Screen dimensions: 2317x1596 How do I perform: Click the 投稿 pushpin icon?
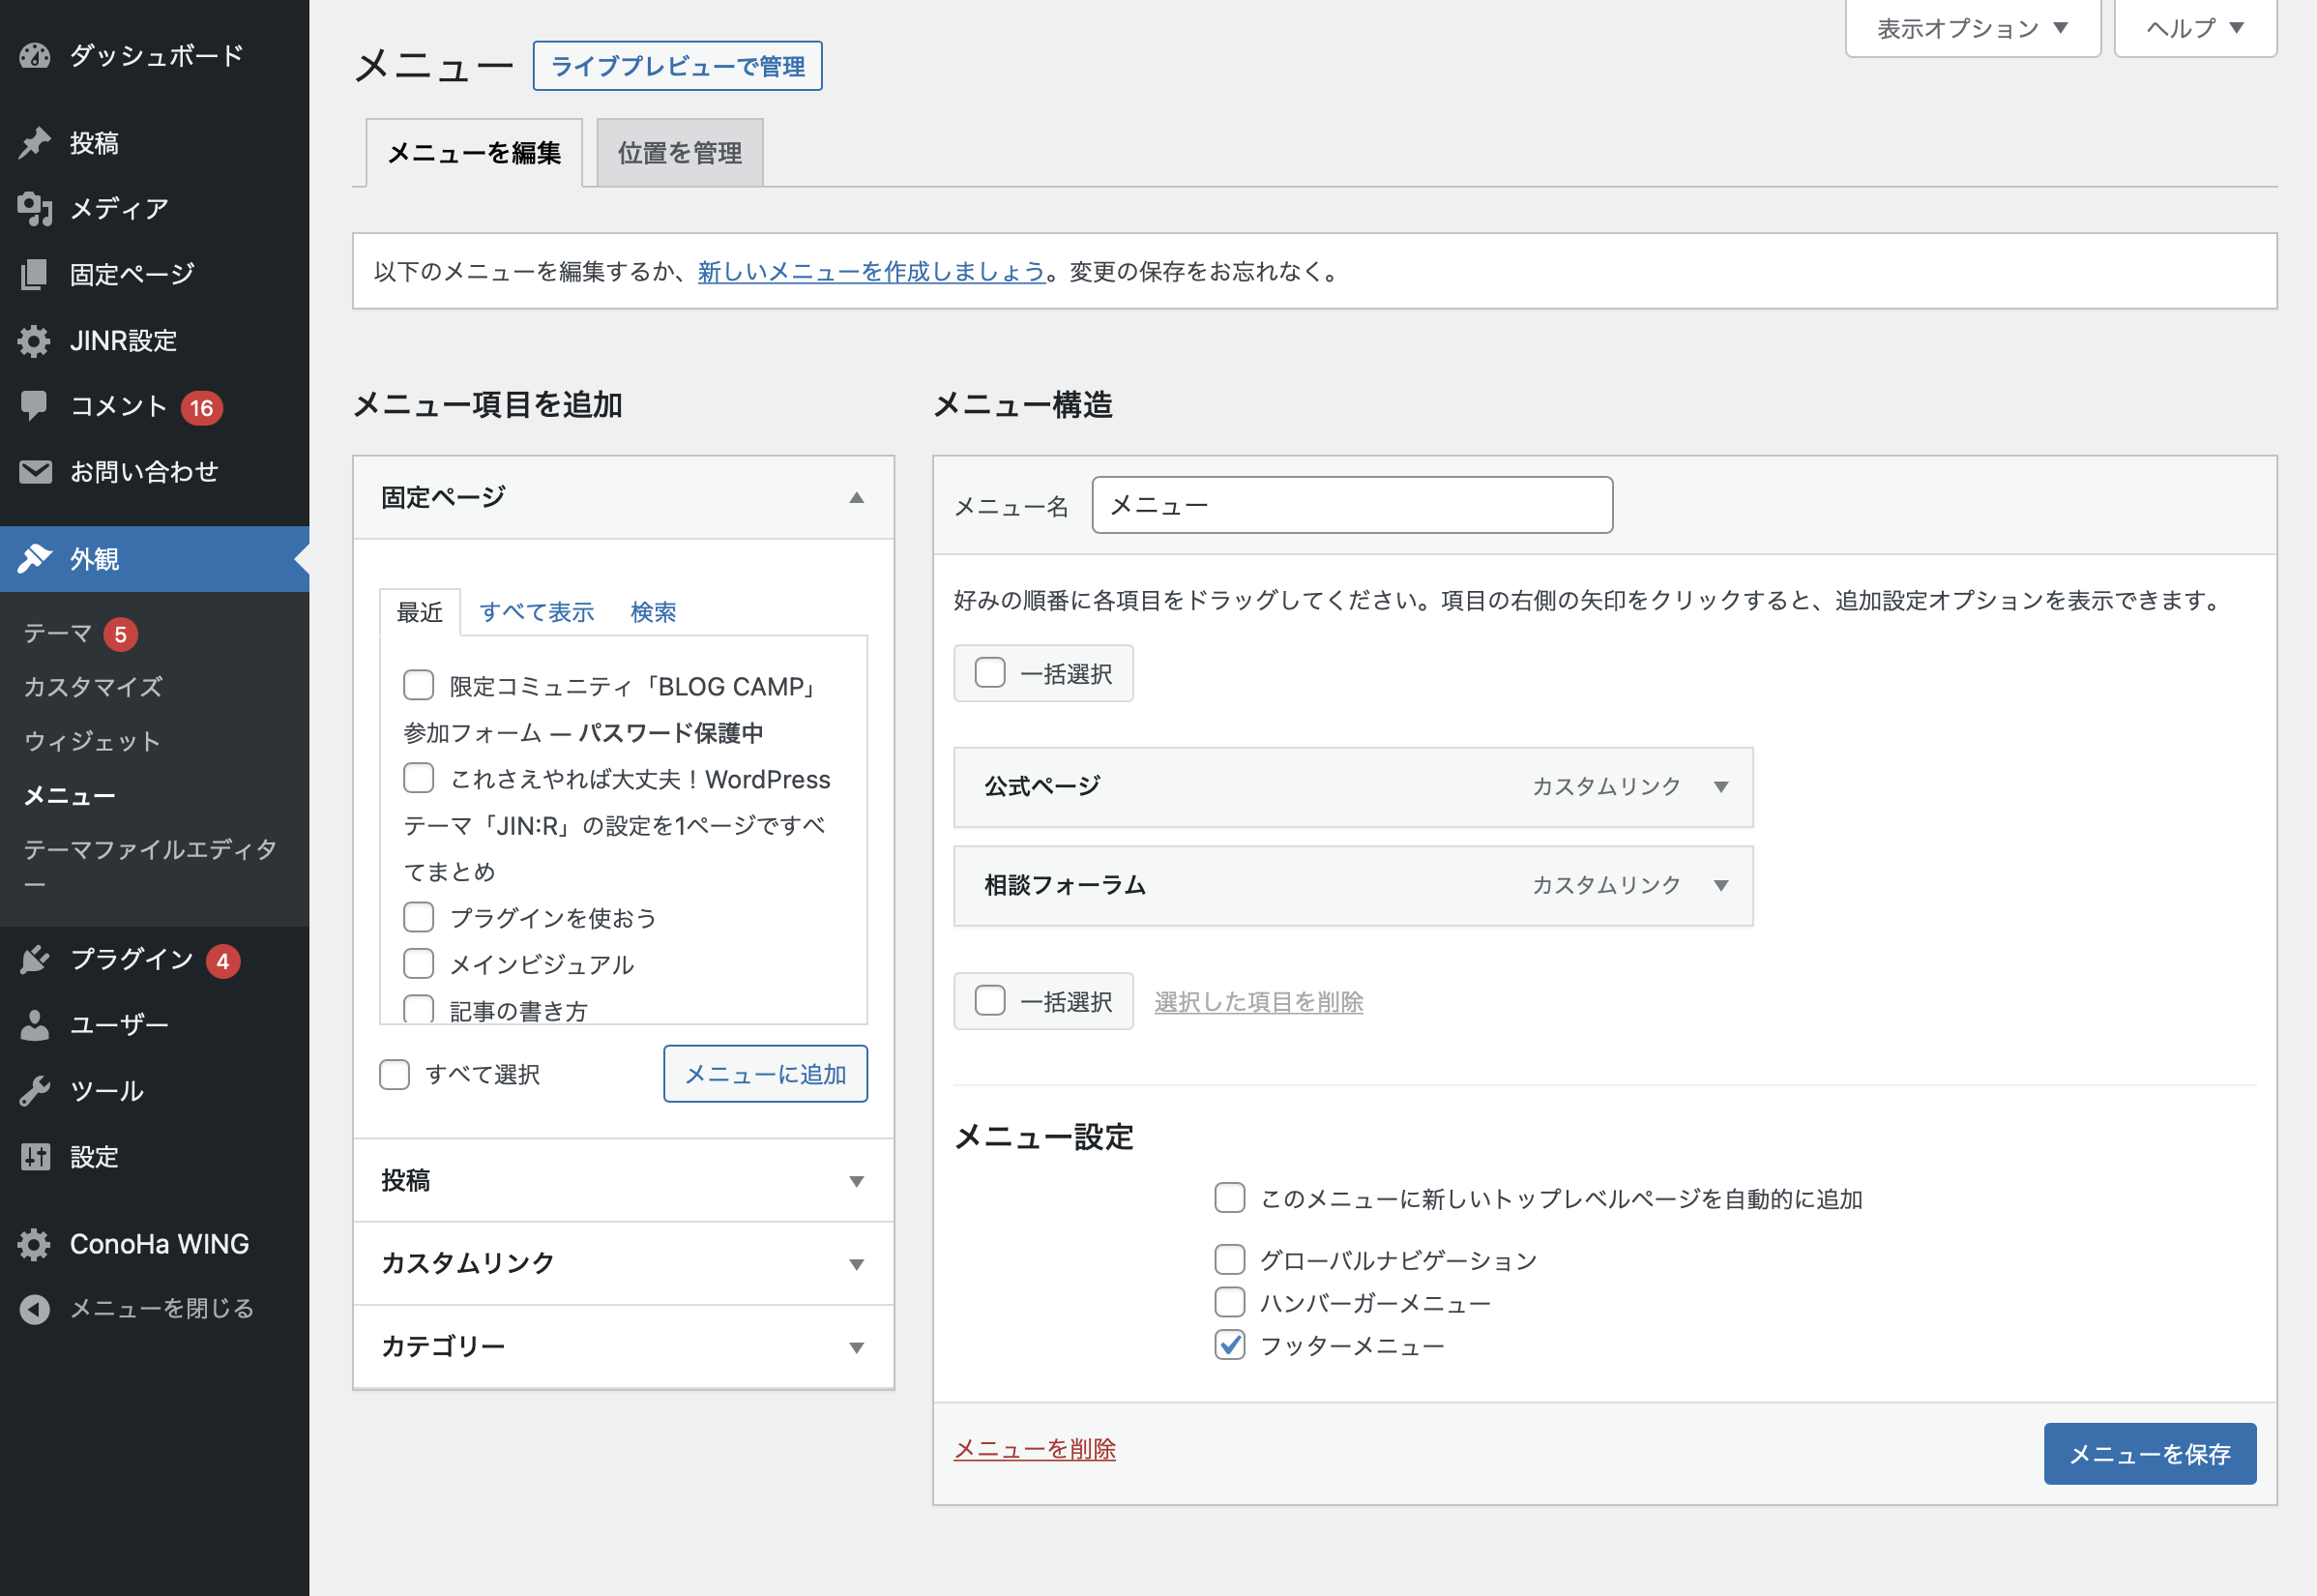tap(35, 143)
